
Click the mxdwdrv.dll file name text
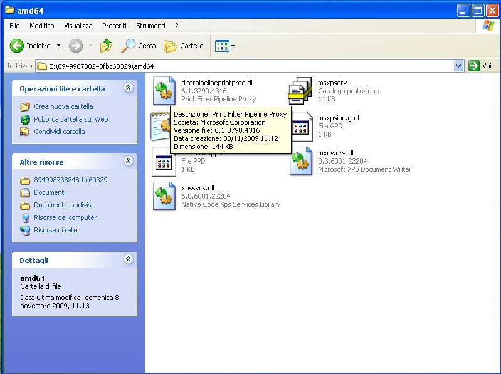coord(336,153)
